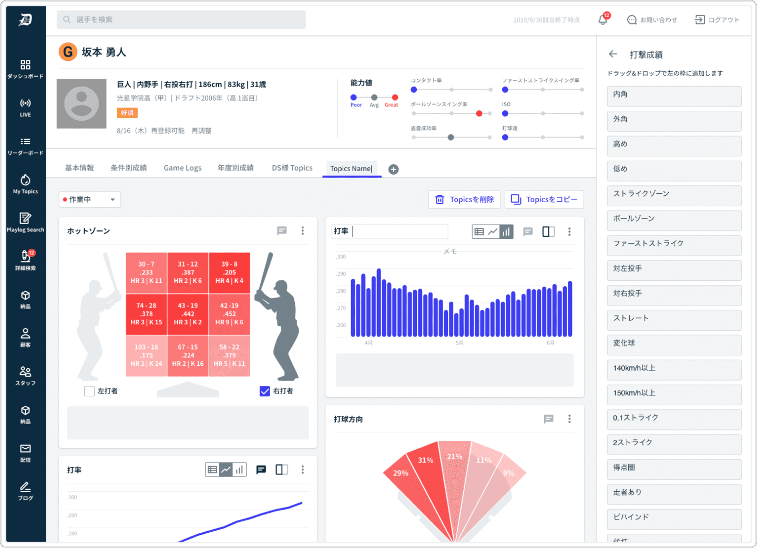Click the 盗塁成功率 slider handle
The image size is (757, 548).
point(451,138)
